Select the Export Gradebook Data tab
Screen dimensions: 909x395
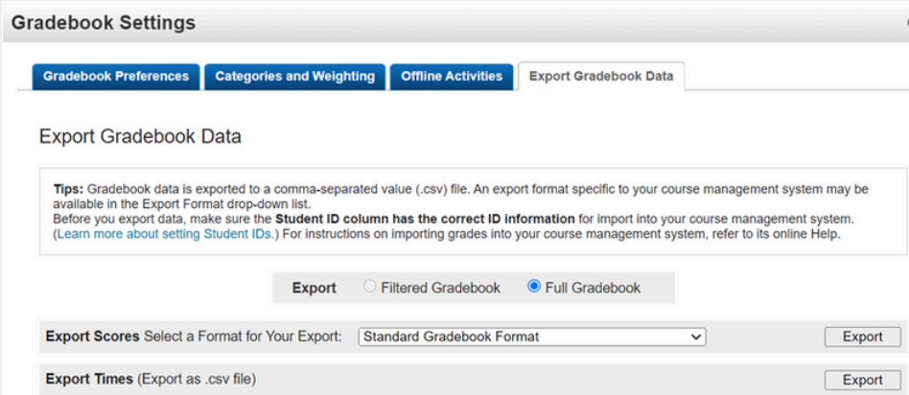(601, 77)
